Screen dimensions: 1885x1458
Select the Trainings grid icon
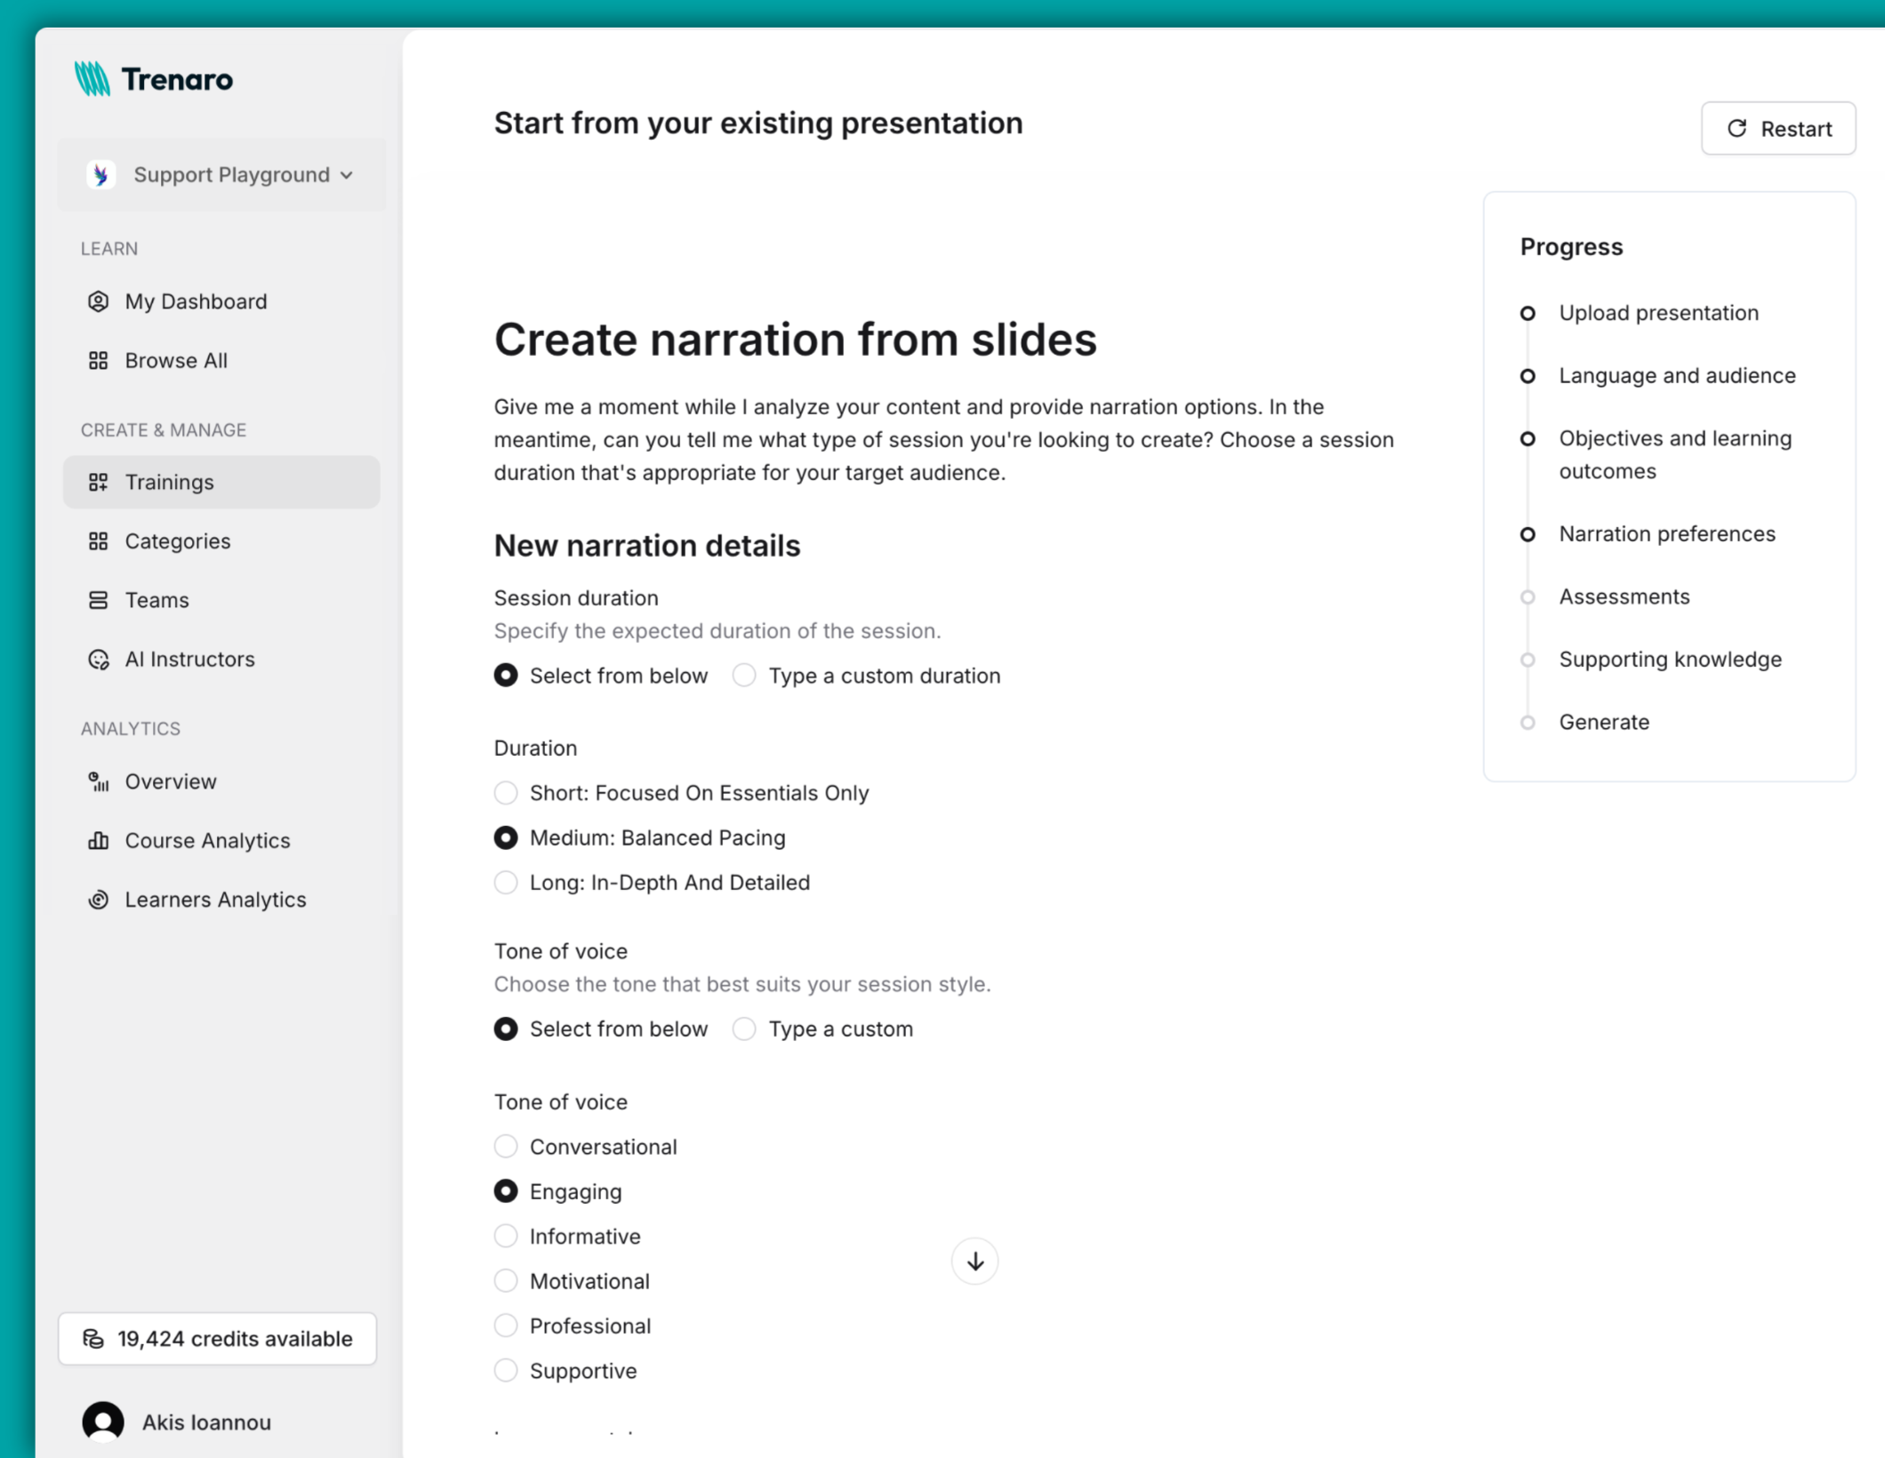click(99, 482)
